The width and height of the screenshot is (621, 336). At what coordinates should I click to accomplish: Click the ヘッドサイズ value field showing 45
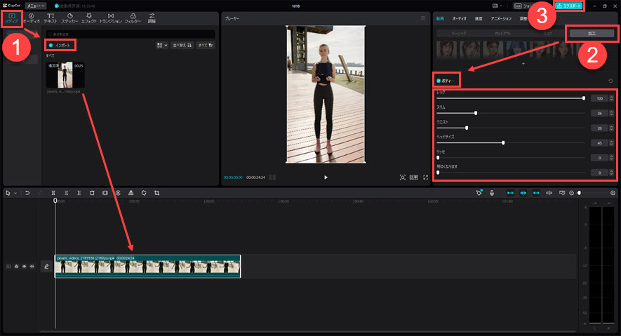[x=600, y=143]
